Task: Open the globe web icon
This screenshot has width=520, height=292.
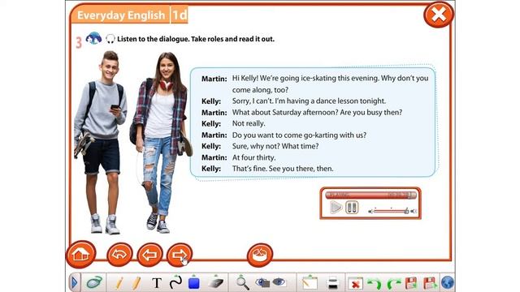Action: (x=448, y=283)
